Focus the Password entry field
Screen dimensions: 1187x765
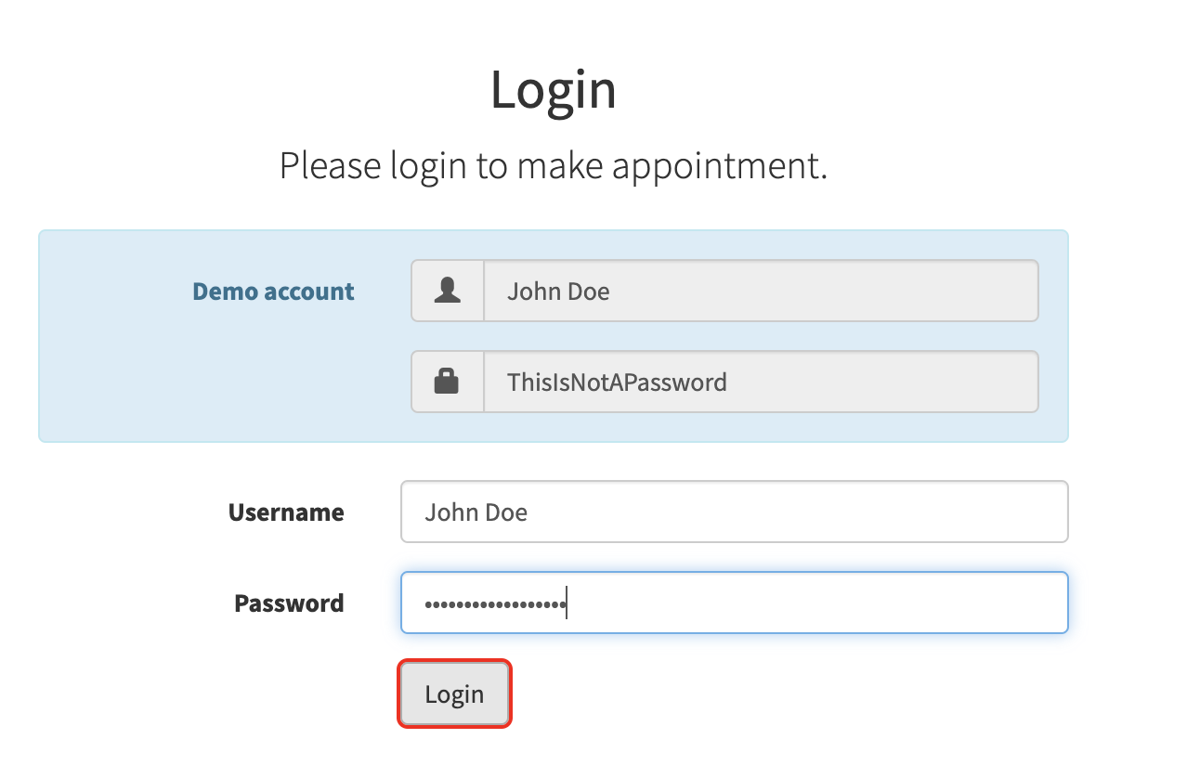(734, 603)
